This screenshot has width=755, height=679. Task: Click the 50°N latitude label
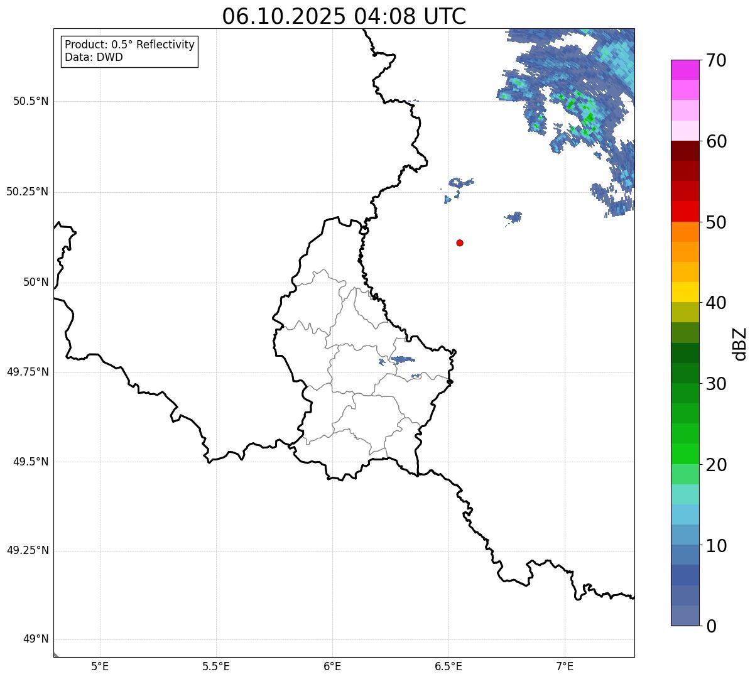(36, 282)
